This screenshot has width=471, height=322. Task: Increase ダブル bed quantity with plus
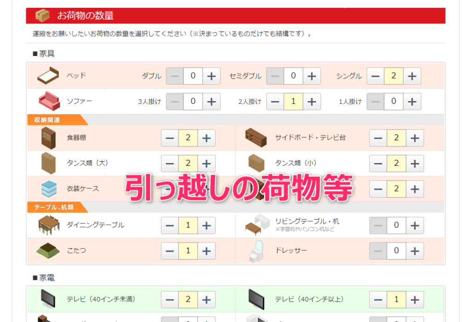point(212,76)
